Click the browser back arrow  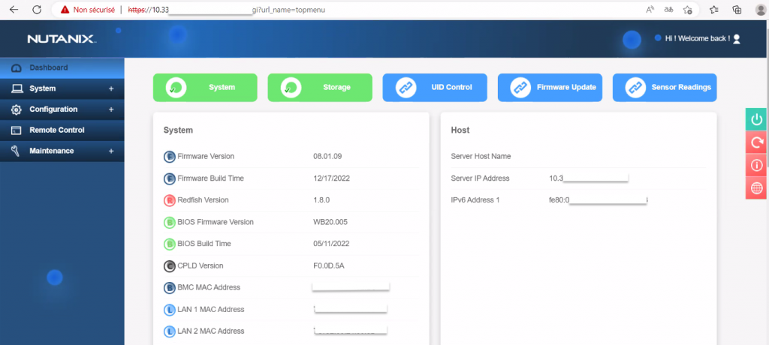tap(14, 10)
